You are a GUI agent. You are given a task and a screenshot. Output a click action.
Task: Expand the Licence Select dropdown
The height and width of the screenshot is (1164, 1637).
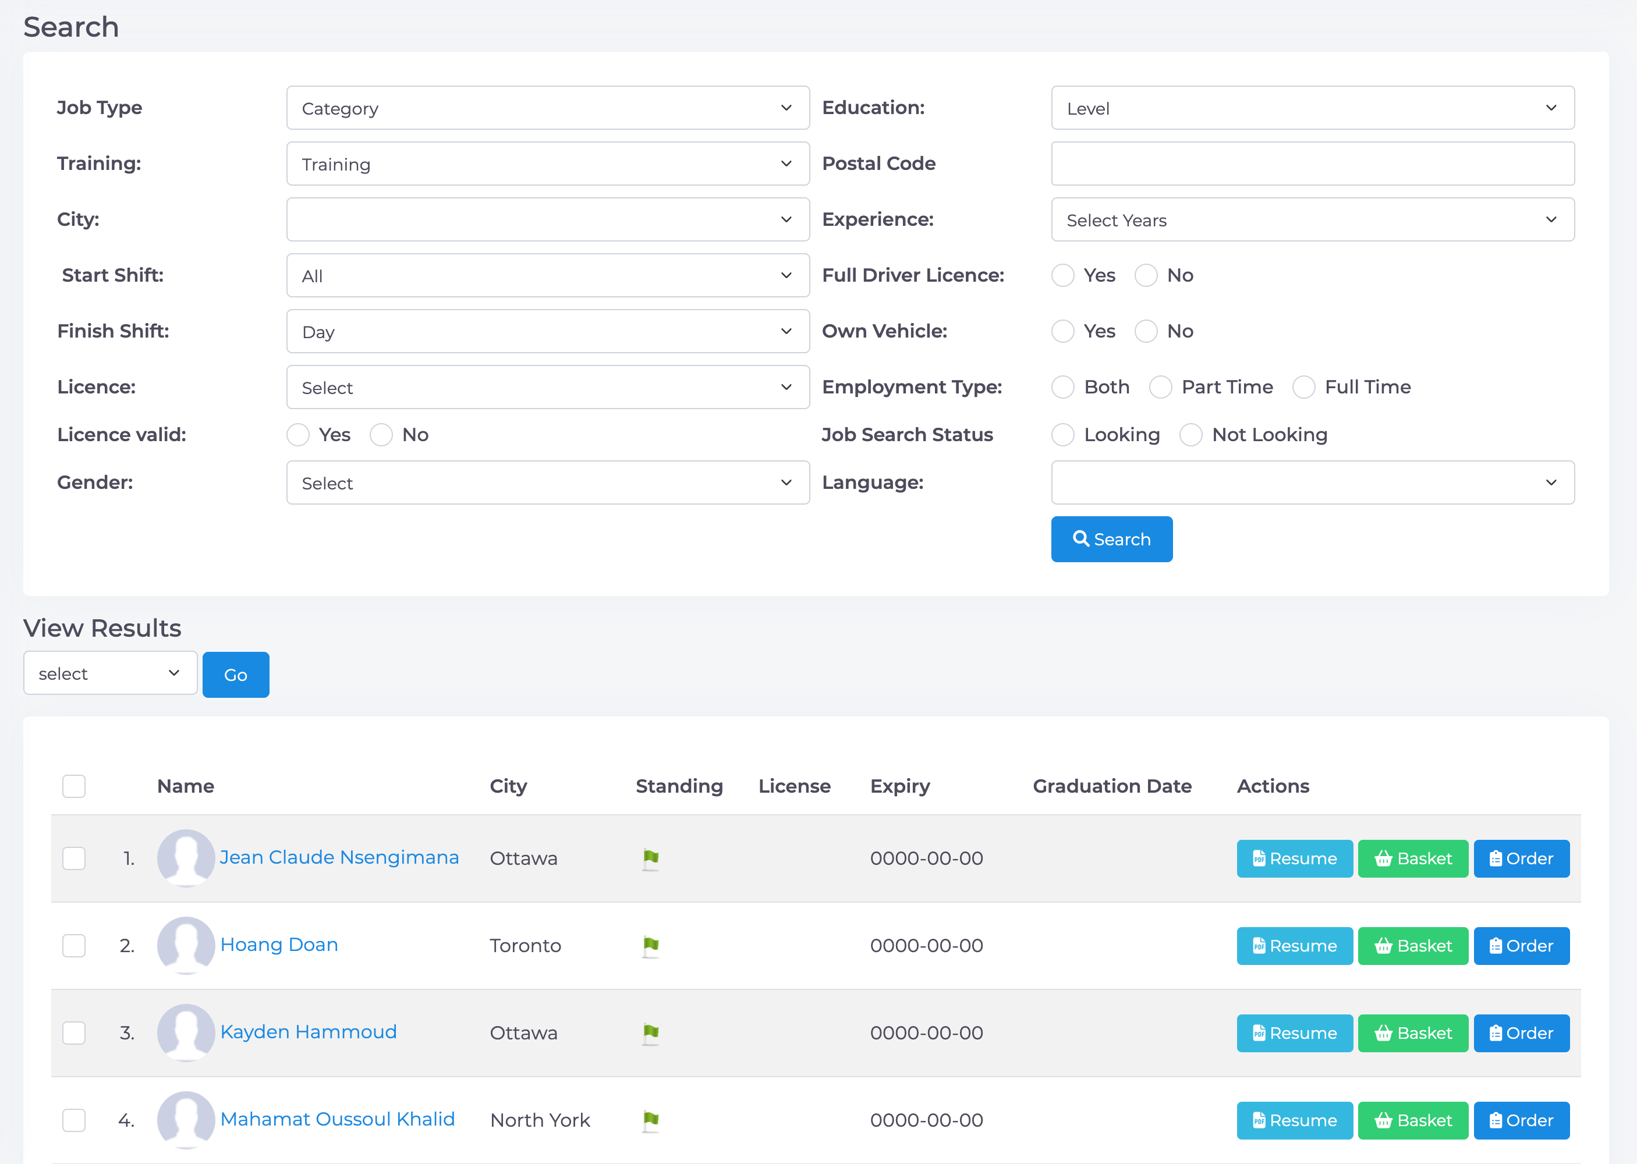tap(548, 388)
